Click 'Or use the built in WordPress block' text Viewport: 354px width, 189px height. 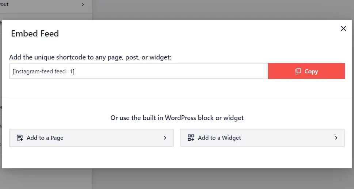point(177,118)
